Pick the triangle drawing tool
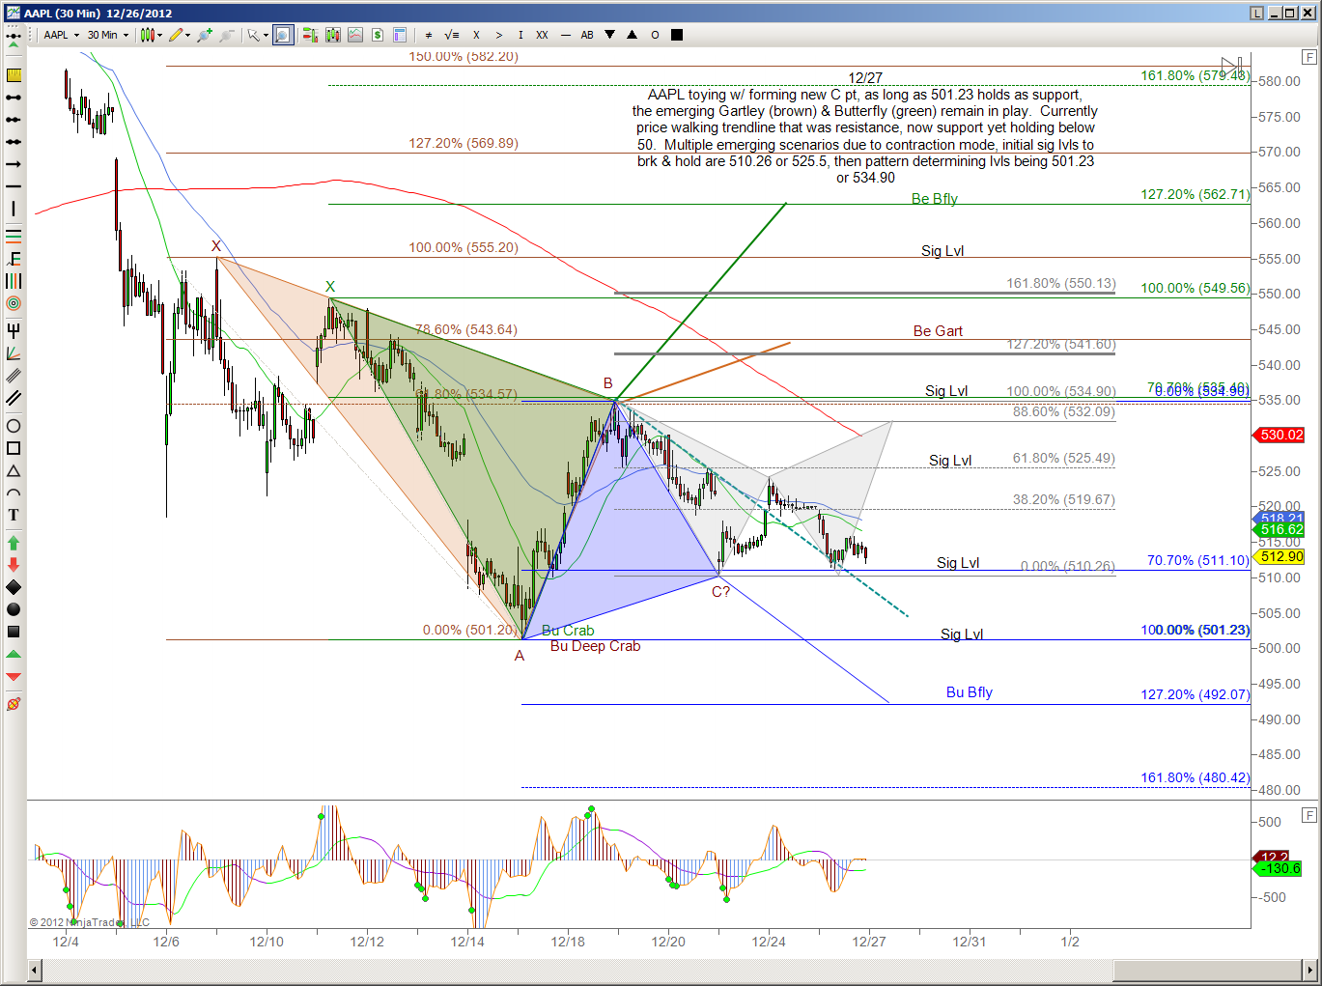The width and height of the screenshot is (1322, 986). (14, 471)
